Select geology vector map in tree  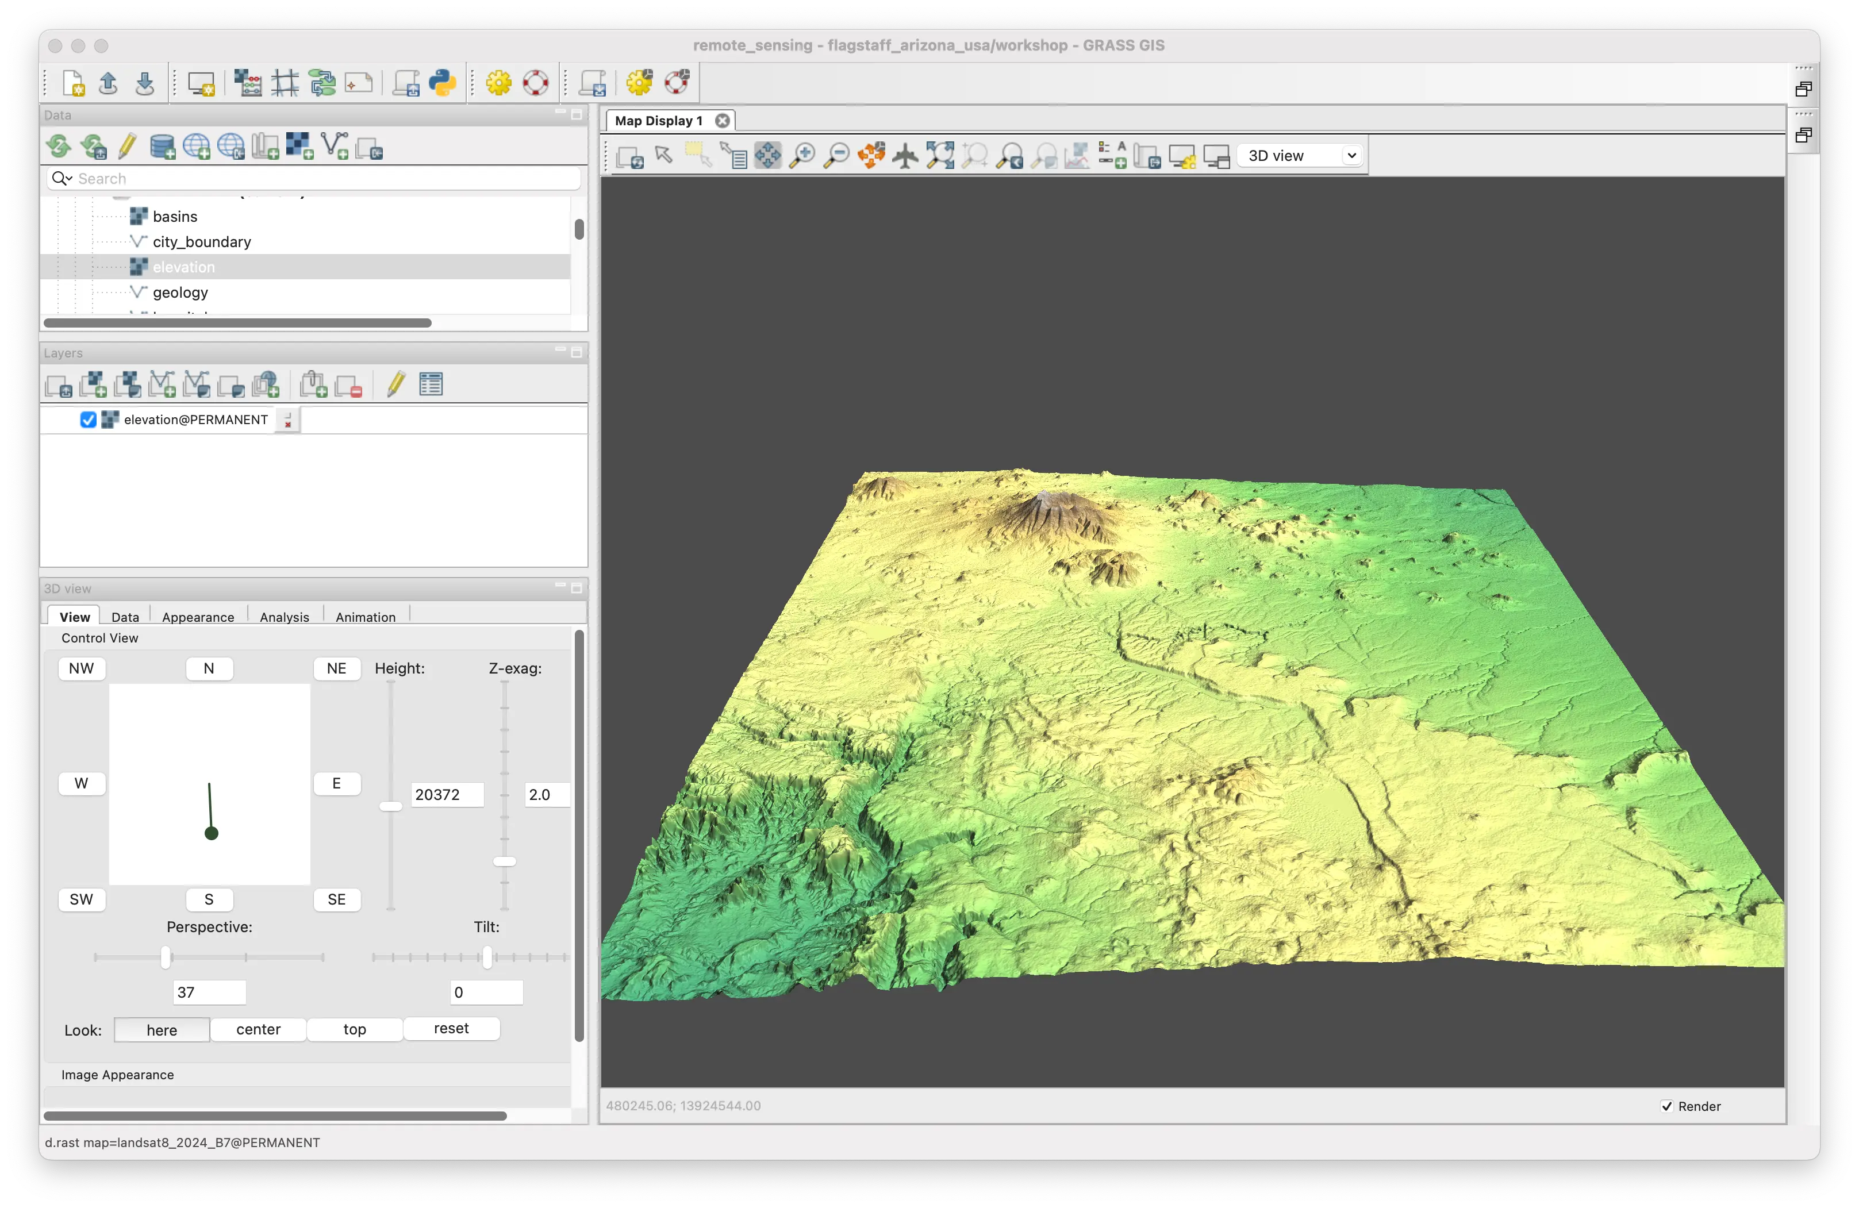[180, 292]
